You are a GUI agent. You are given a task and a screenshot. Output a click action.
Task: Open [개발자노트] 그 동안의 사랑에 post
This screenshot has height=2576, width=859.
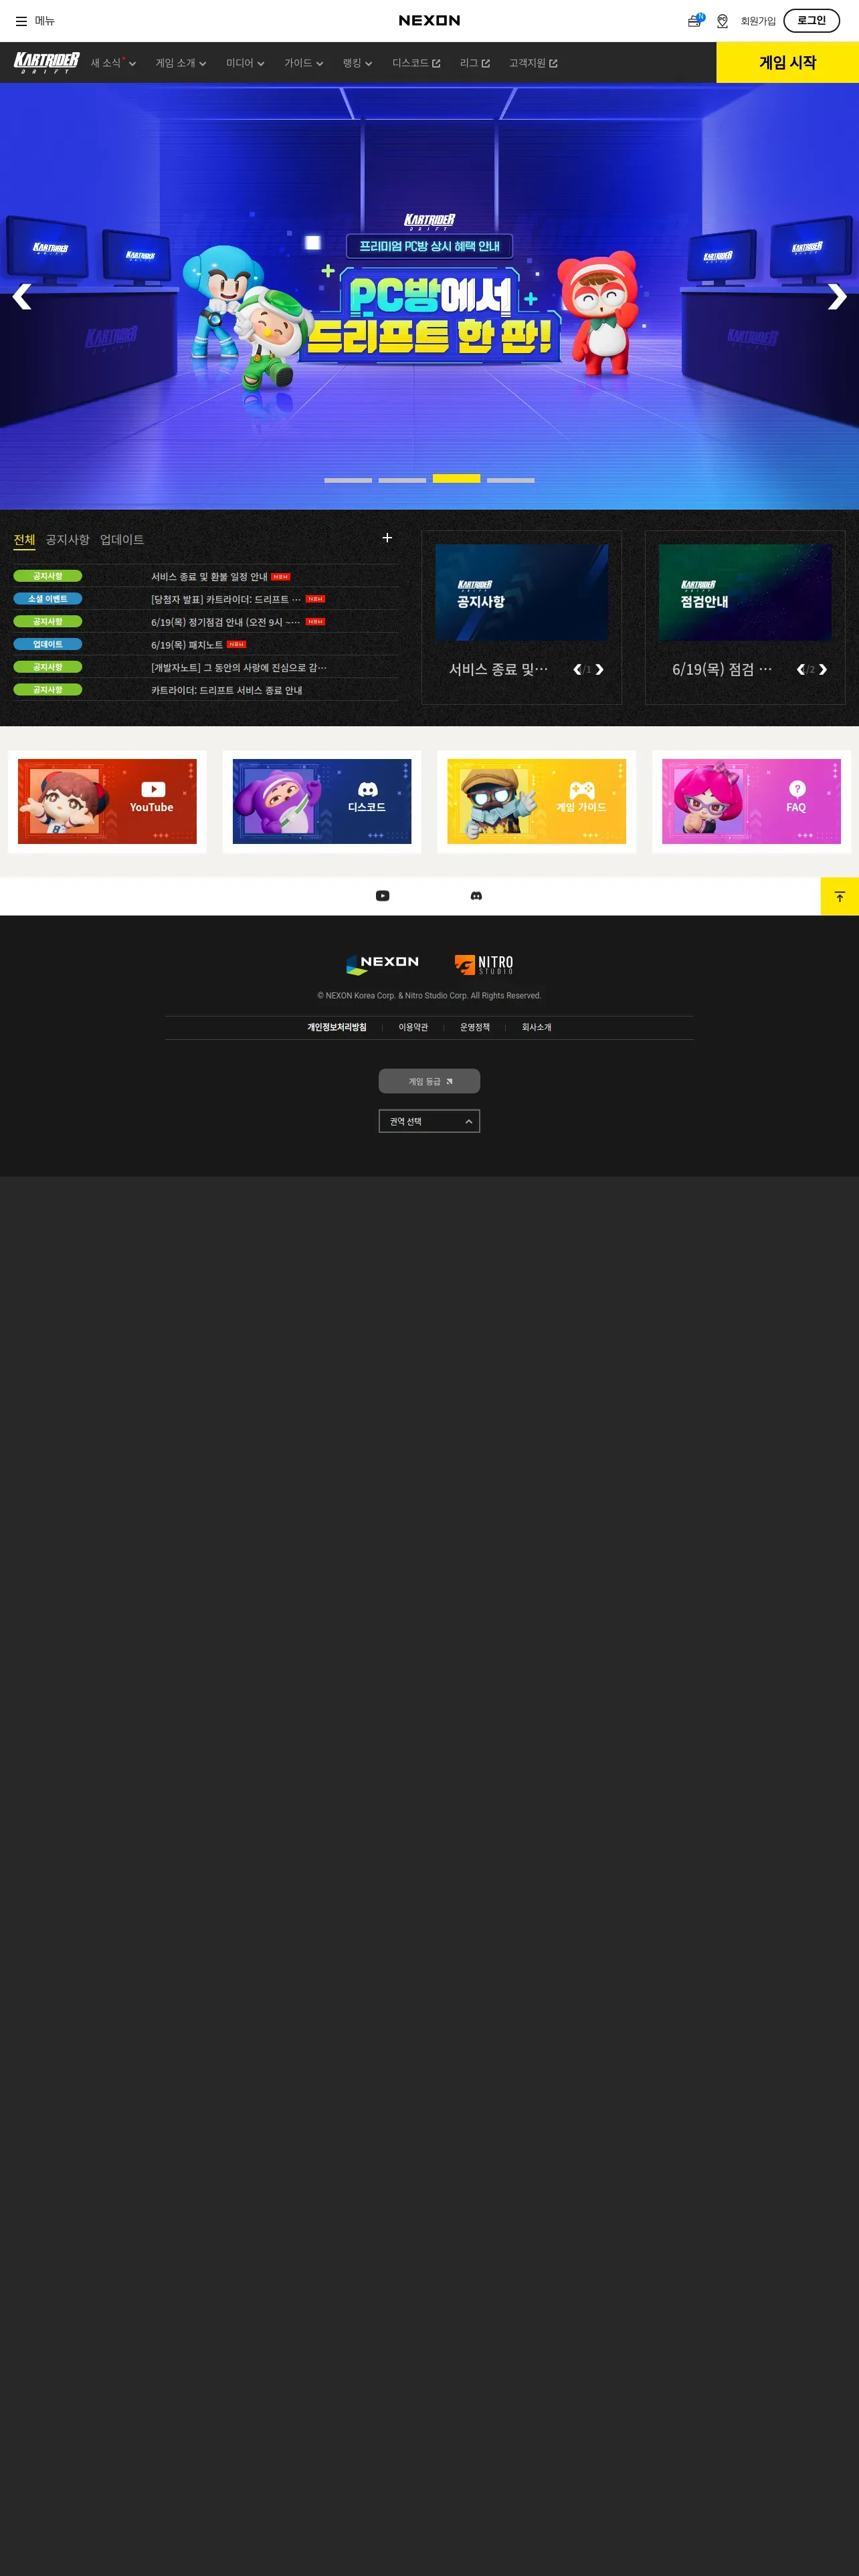[239, 667]
